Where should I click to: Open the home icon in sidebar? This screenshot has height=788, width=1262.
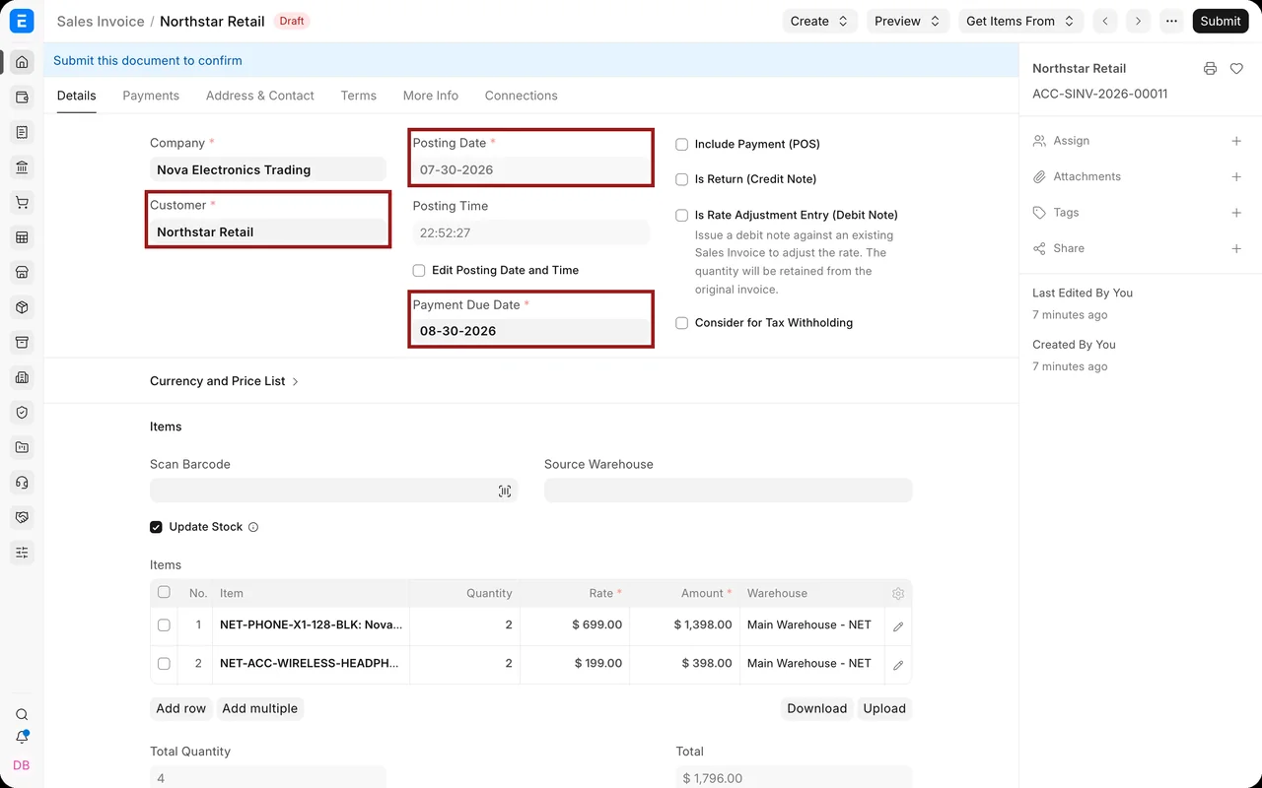(22, 62)
